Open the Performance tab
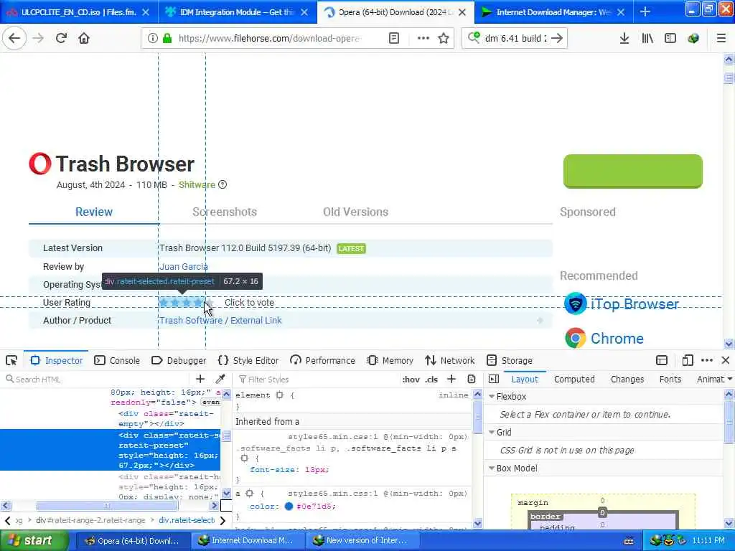This screenshot has height=551, width=735. point(322,360)
